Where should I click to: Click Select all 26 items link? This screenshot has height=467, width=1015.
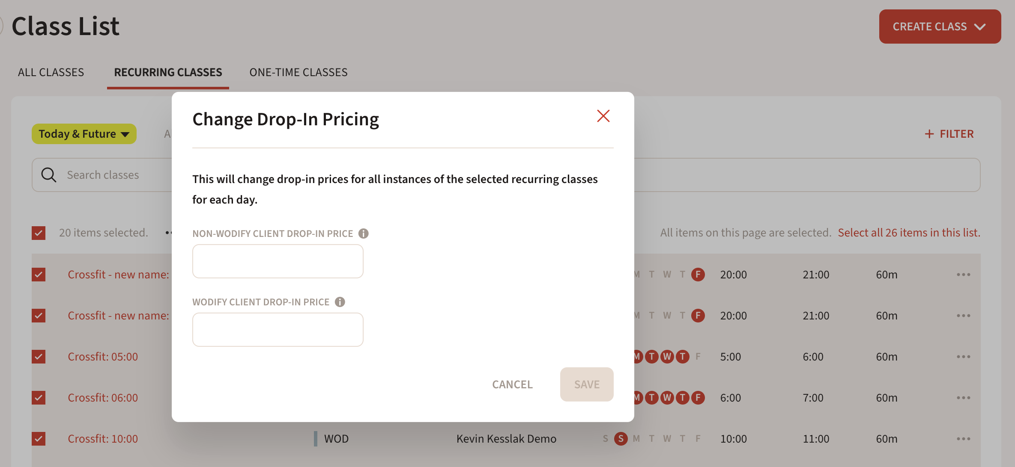pyautogui.click(x=909, y=233)
